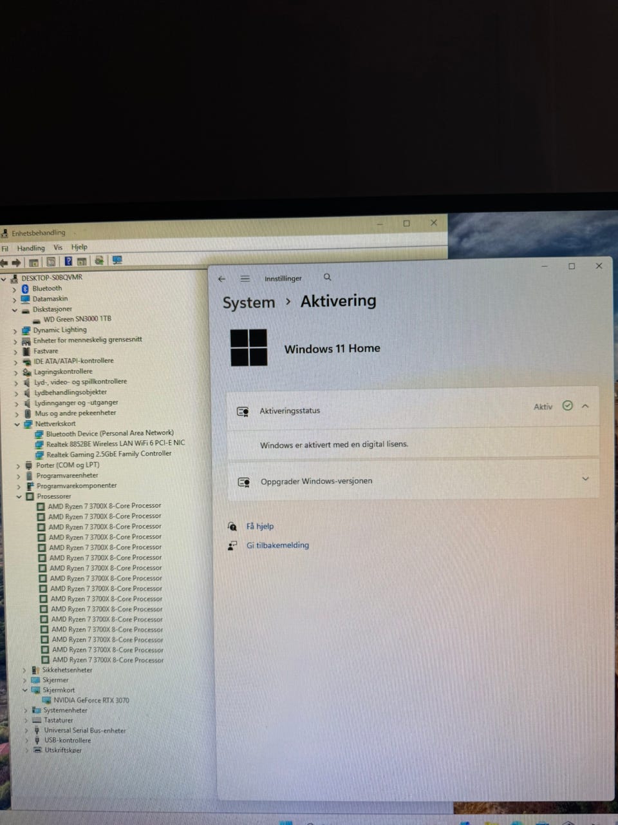Open the Fil menu

point(5,249)
